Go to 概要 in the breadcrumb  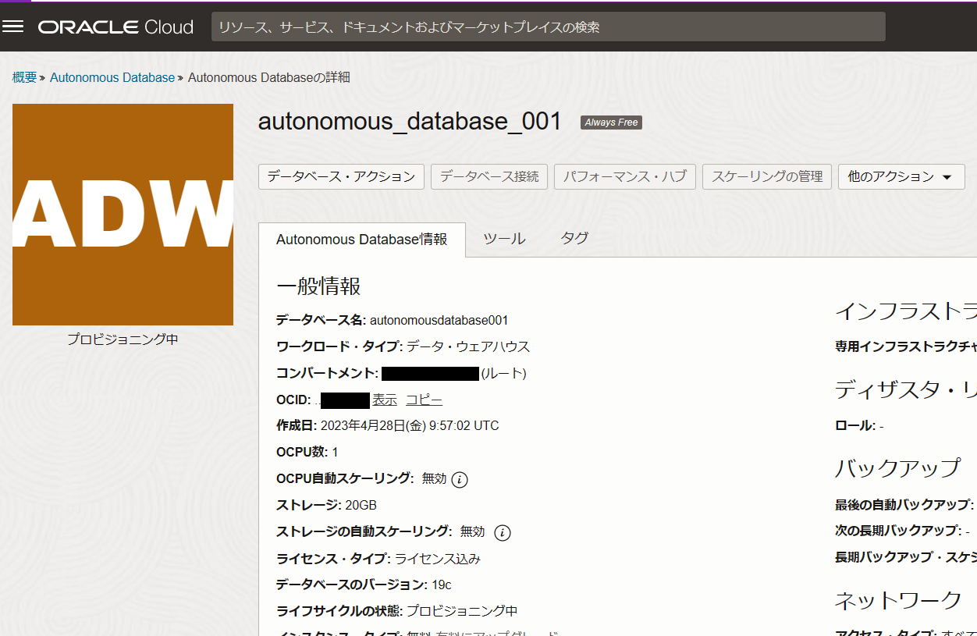coord(24,77)
